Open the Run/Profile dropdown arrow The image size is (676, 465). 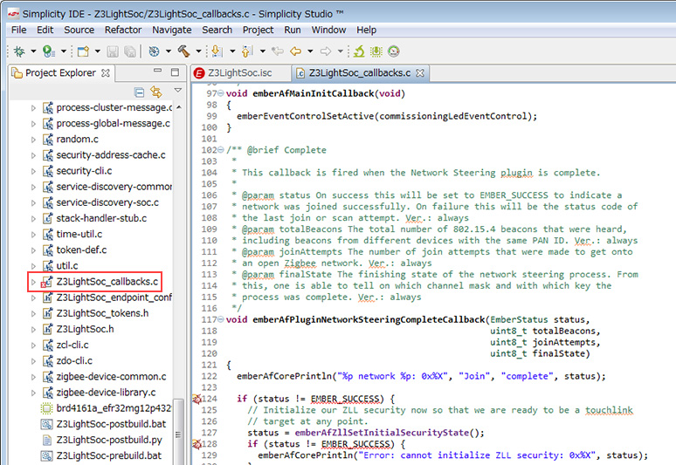point(64,51)
